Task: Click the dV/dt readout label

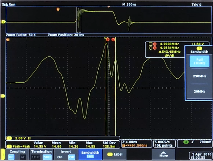Action: coord(170,55)
